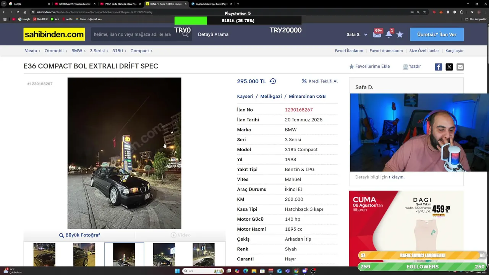The width and height of the screenshot is (489, 275).
Task: Open Karşılaştır menu link
Action: (454, 50)
